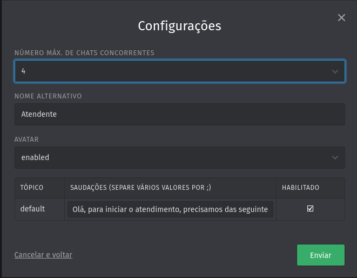Click the enabled value in the Avatar selector
The height and width of the screenshot is (278, 357).
click(x=35, y=157)
